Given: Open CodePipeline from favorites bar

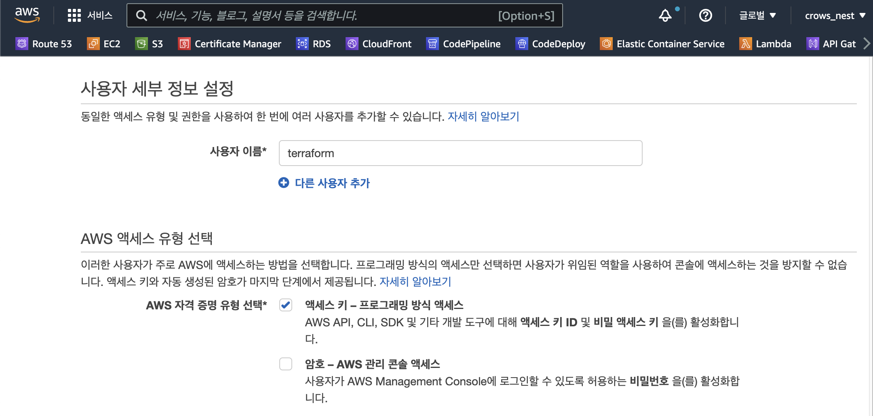Looking at the screenshot, I should (464, 44).
